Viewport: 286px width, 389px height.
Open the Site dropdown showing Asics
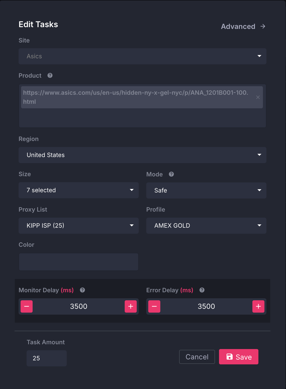point(142,56)
